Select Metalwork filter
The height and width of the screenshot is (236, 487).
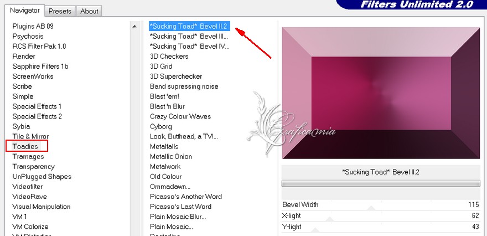165,166
